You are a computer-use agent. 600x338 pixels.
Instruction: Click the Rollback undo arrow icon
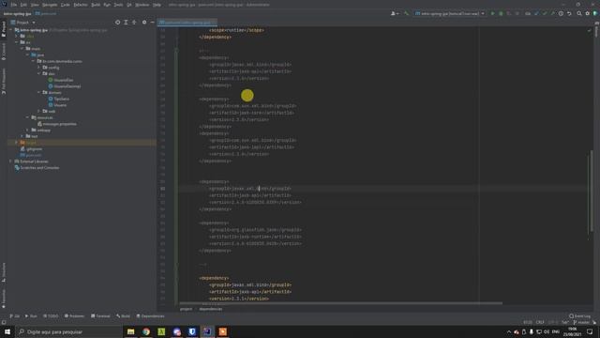tap(569, 13)
